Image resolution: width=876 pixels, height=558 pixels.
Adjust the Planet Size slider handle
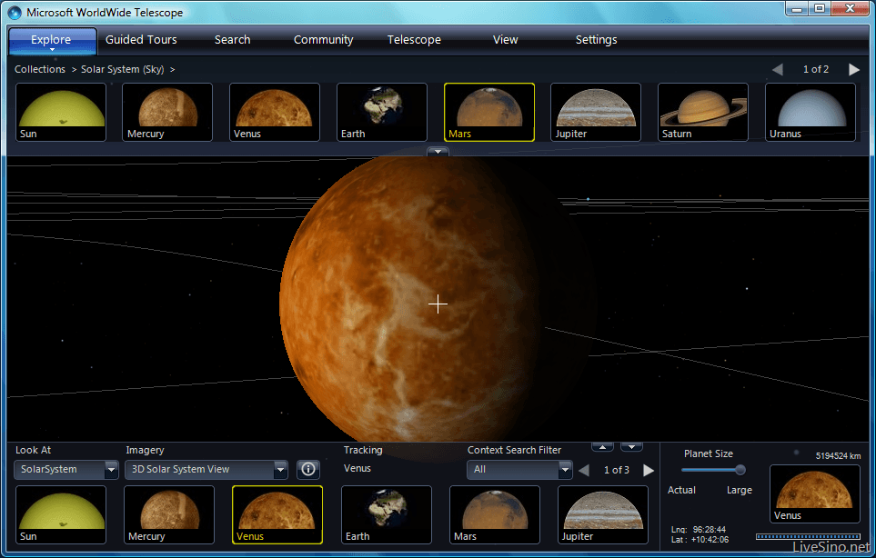coord(740,470)
